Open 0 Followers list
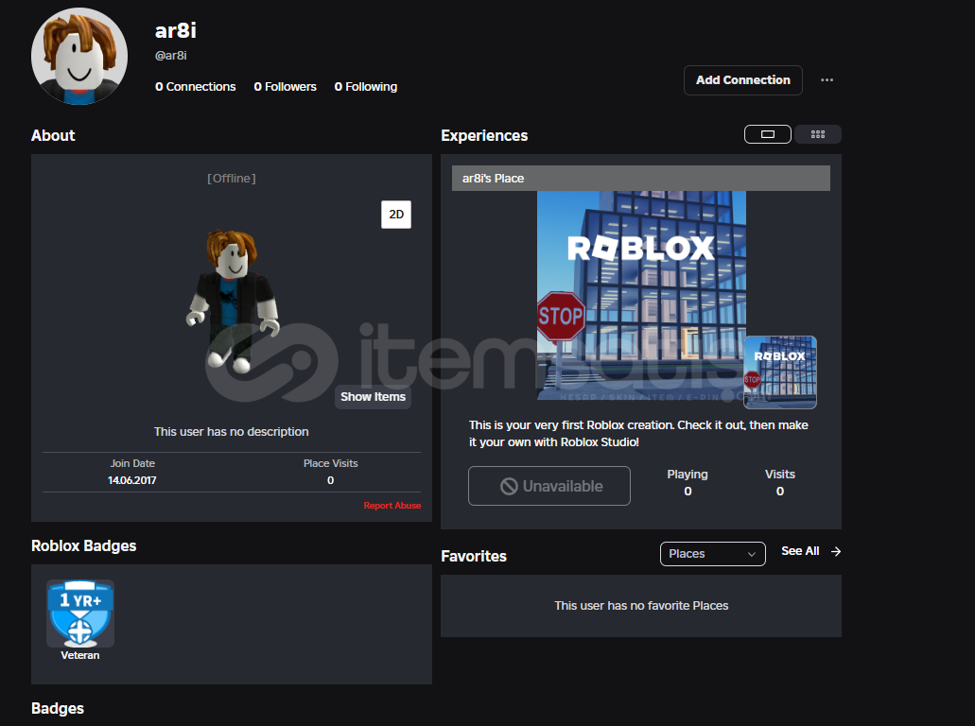The width and height of the screenshot is (975, 726). (285, 87)
